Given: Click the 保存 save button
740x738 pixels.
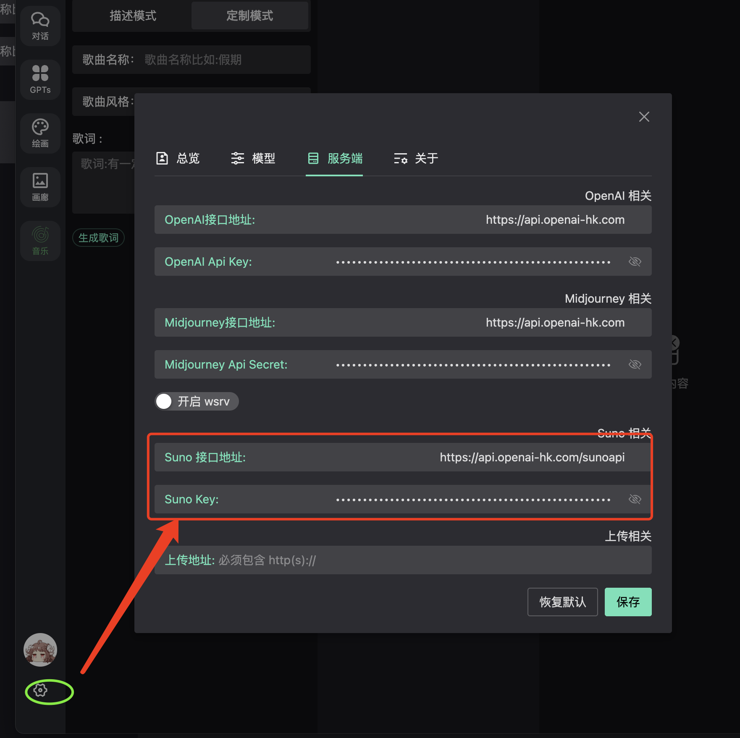Looking at the screenshot, I should click(628, 602).
